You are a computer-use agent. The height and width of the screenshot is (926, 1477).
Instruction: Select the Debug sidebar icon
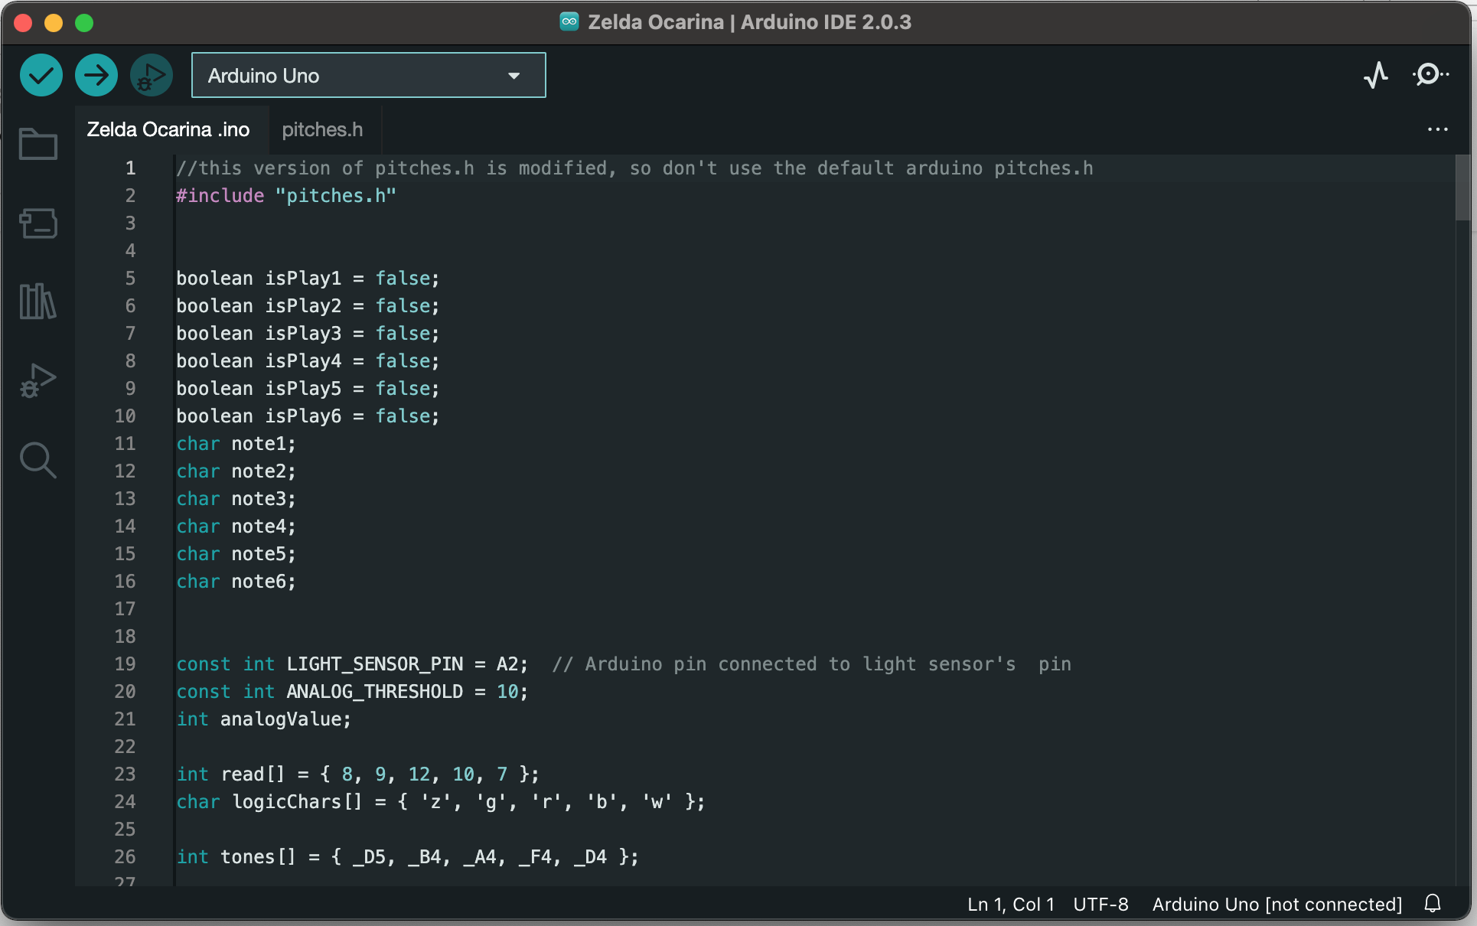(38, 380)
